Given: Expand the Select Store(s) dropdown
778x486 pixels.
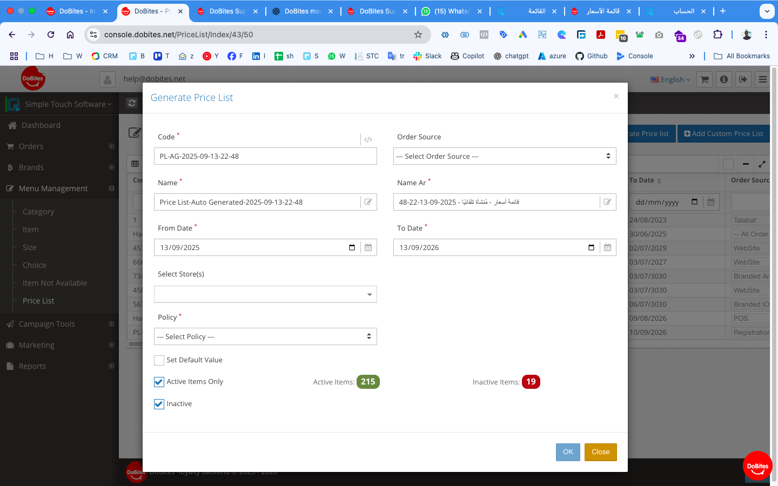Looking at the screenshot, I should [265, 294].
